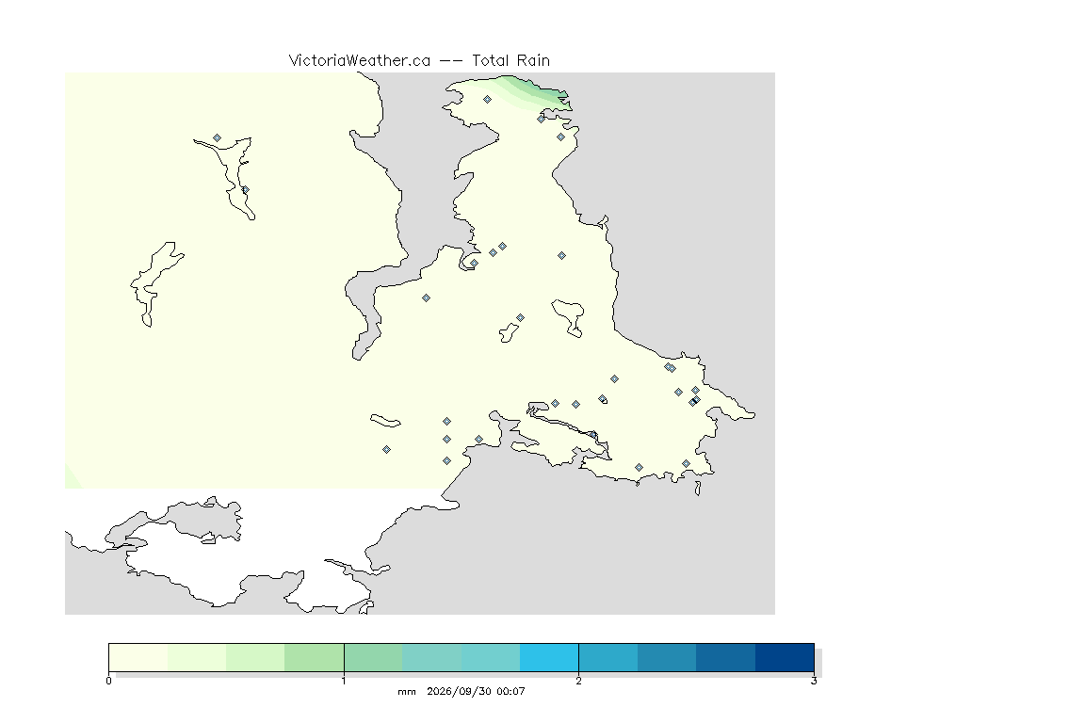Viewport: 1085px width, 723px height.
Task: Click the mm unit label below the legend
Action: click(406, 692)
